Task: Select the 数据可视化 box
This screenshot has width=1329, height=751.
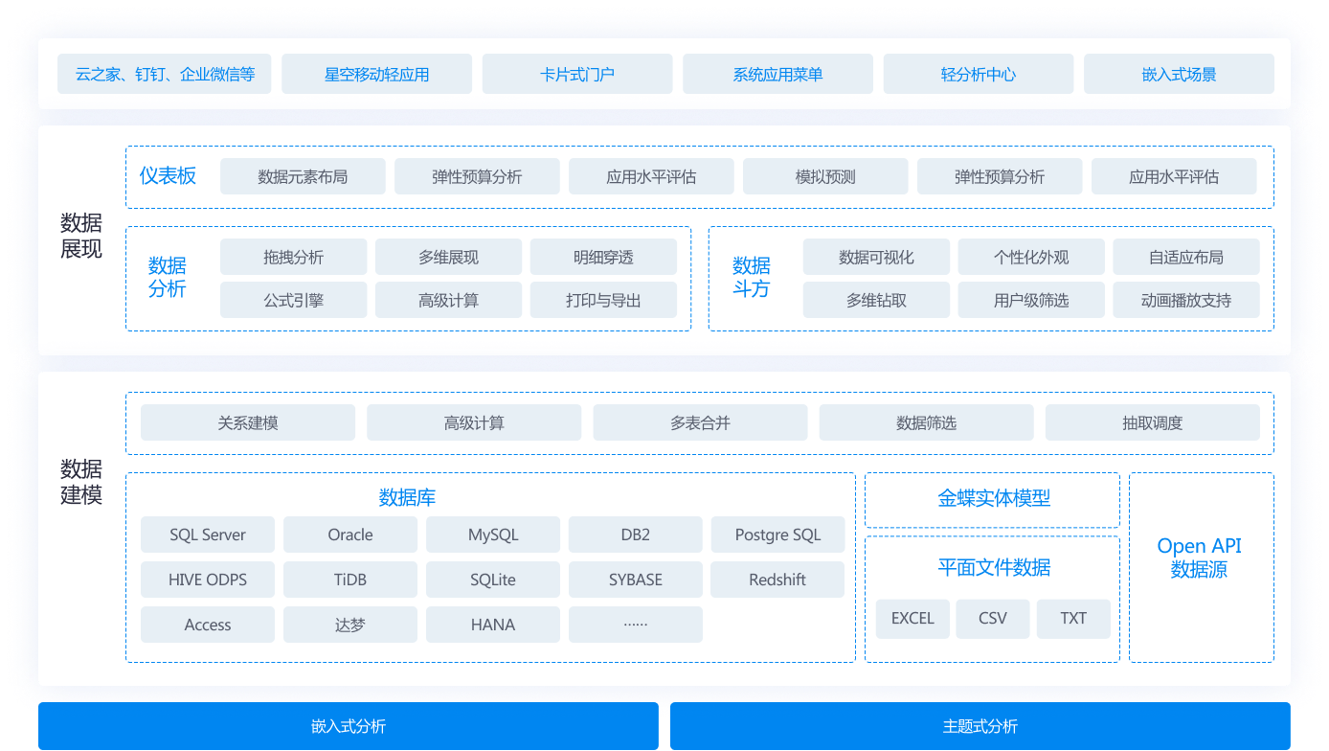Action: (x=876, y=257)
